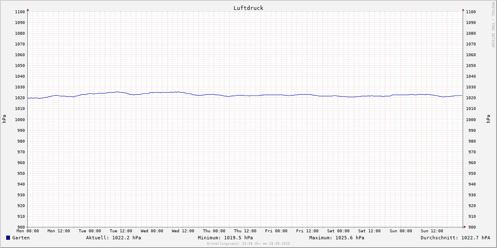
Task: Click the Erstellungszeit timestamp text
Action: click(x=248, y=243)
